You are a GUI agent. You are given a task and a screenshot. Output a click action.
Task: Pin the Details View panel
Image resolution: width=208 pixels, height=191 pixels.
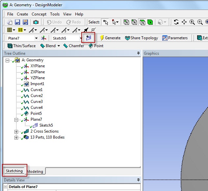tap(138, 180)
